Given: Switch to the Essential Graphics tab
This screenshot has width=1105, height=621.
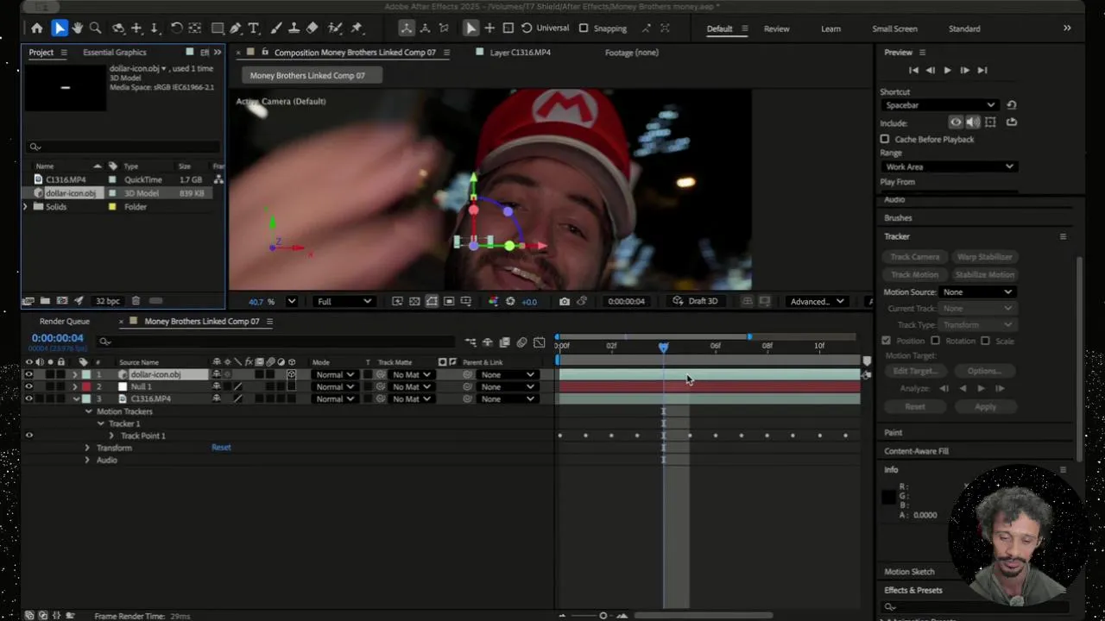Looking at the screenshot, I should pos(114,53).
